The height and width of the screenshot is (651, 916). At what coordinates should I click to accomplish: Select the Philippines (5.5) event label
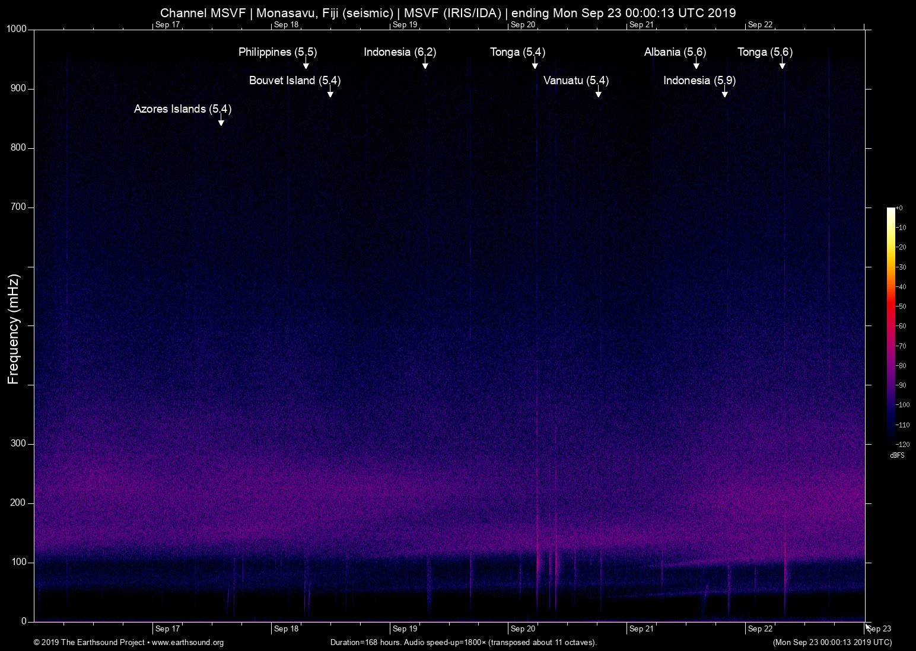(277, 52)
